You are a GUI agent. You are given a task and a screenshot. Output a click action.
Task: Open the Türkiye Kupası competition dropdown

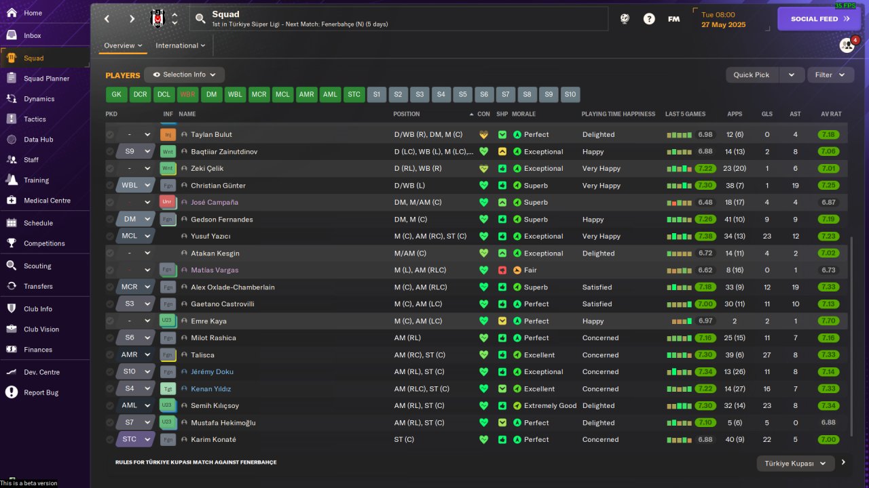point(795,464)
